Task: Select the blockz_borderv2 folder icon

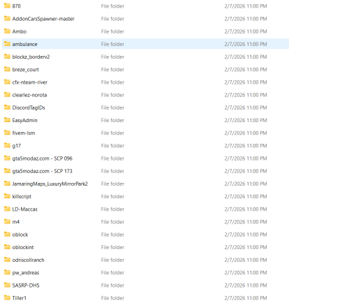Action: point(7,57)
